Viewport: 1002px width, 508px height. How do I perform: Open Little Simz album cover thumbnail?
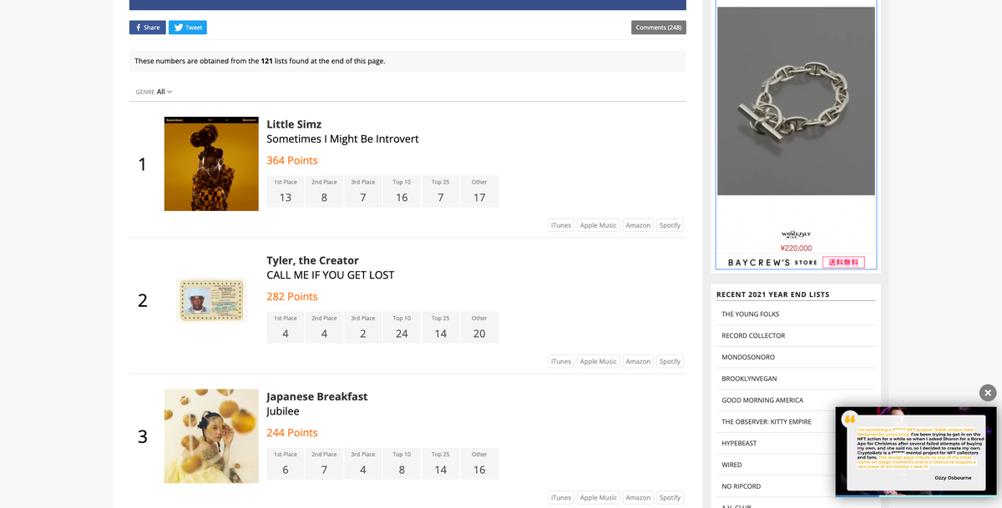point(211,163)
